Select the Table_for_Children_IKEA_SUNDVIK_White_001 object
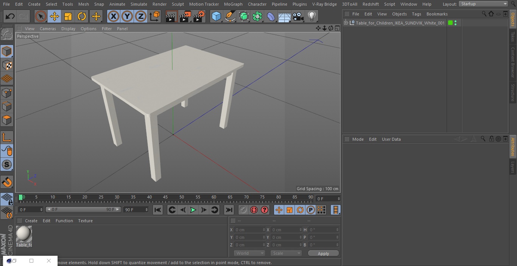Image resolution: width=517 pixels, height=266 pixels. 400,23
